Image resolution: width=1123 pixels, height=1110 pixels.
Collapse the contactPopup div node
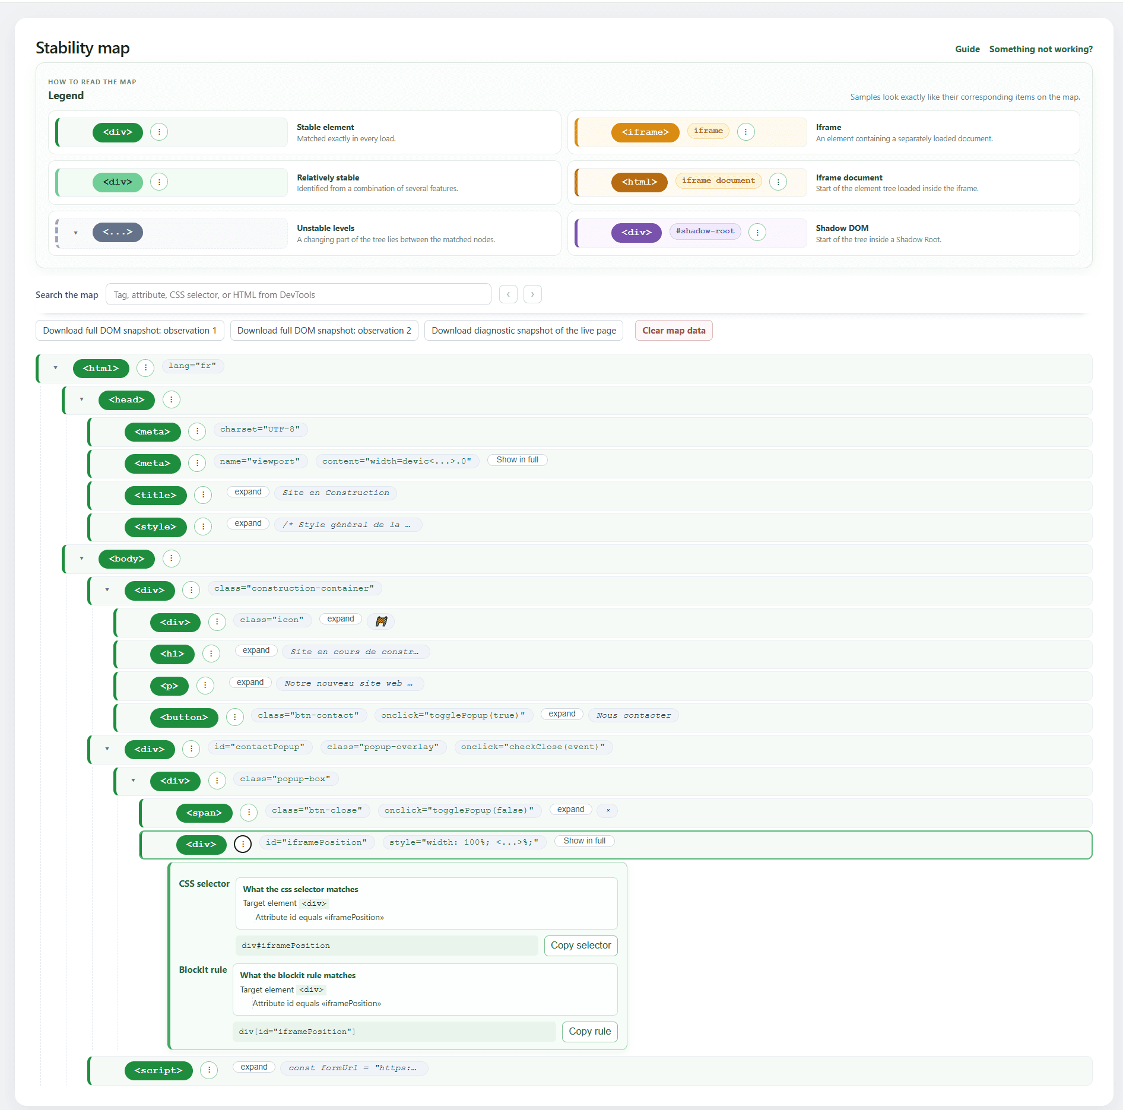(x=107, y=749)
